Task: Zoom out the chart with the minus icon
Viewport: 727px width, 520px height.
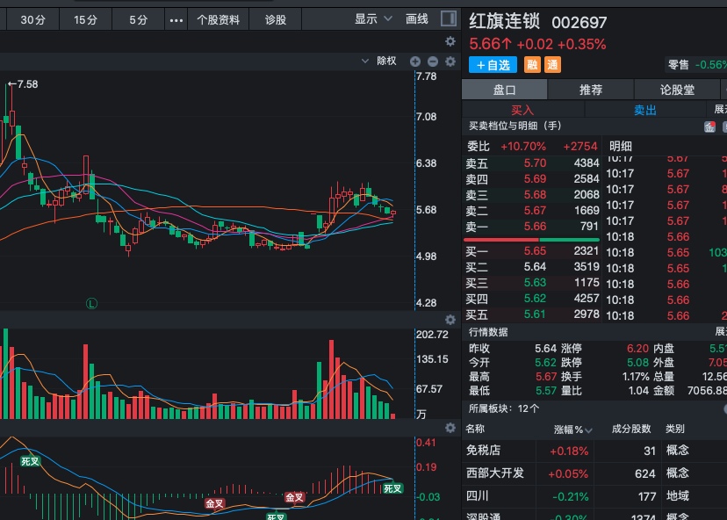Action: click(x=433, y=61)
